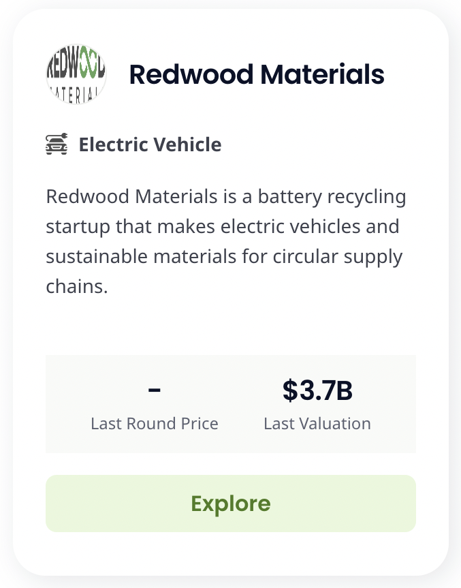Click the electric car plug icon
The width and height of the screenshot is (461, 588).
click(57, 144)
